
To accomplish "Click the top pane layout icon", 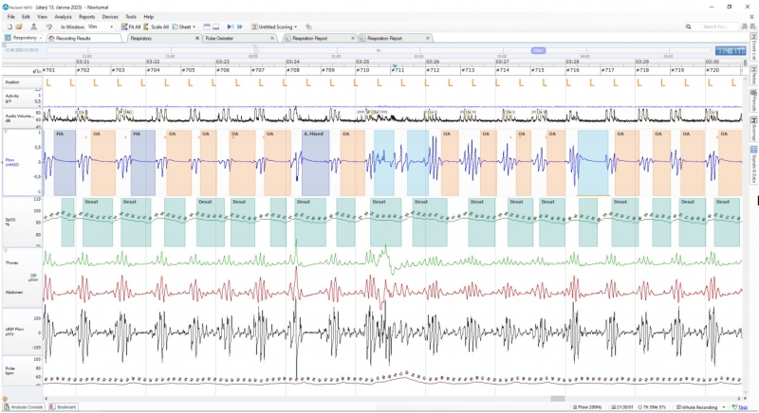I will 207,27.
